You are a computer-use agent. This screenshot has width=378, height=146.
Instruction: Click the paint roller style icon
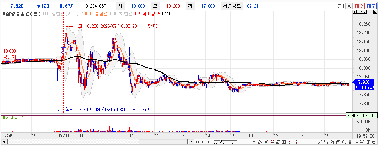tap(266, 142)
